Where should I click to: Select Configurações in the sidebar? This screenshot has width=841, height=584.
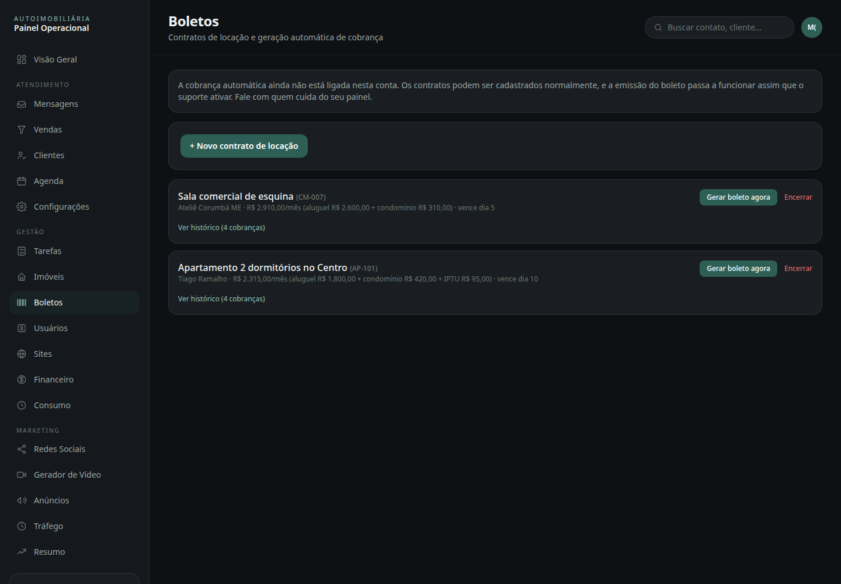point(74,207)
